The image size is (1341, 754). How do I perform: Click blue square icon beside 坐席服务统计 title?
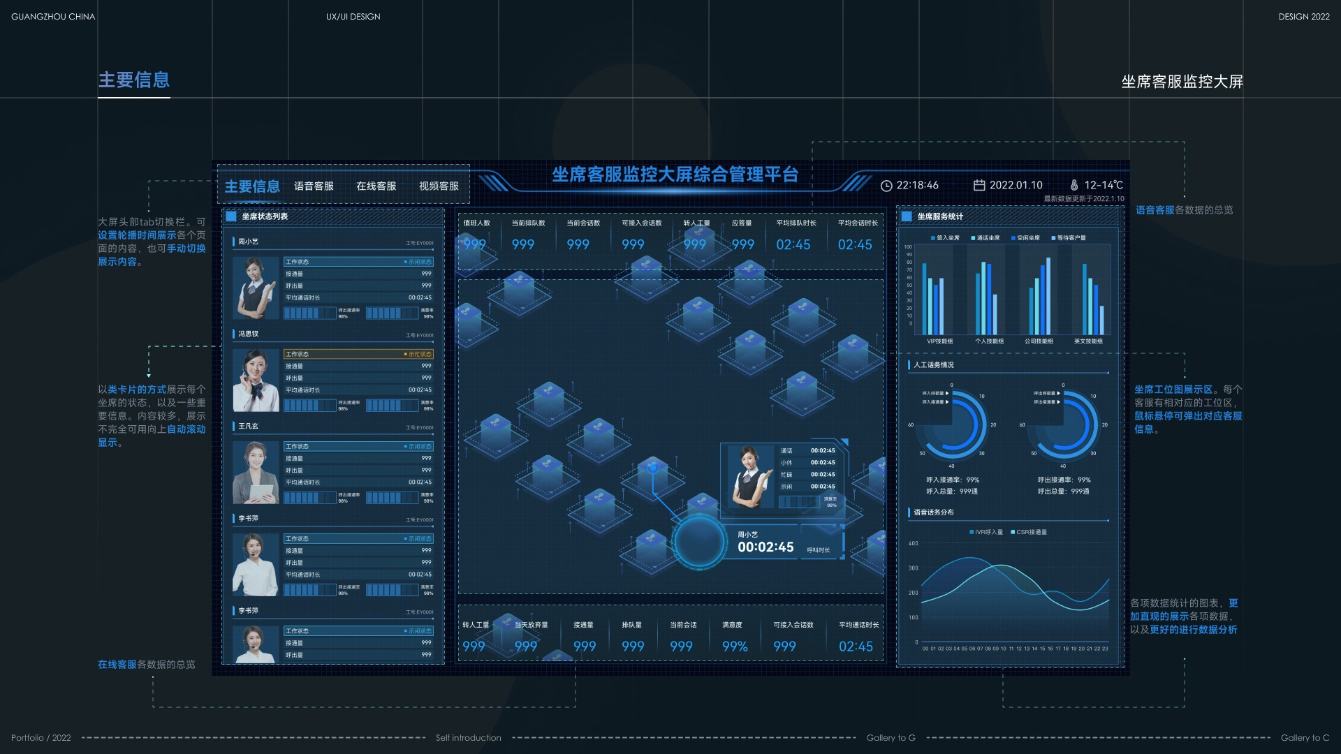coord(907,216)
